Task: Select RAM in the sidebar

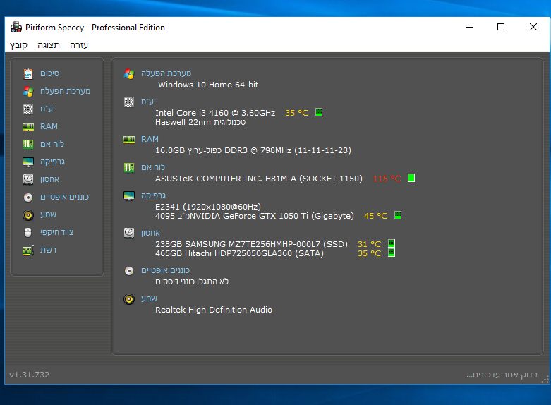Action: (x=49, y=126)
